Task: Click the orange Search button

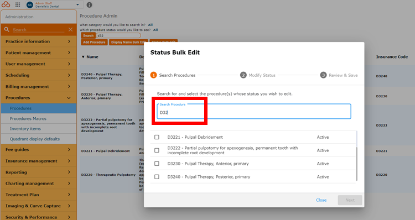Action: (x=88, y=36)
